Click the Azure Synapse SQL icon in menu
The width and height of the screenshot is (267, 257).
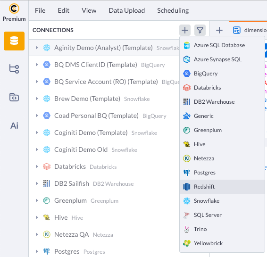pos(187,59)
